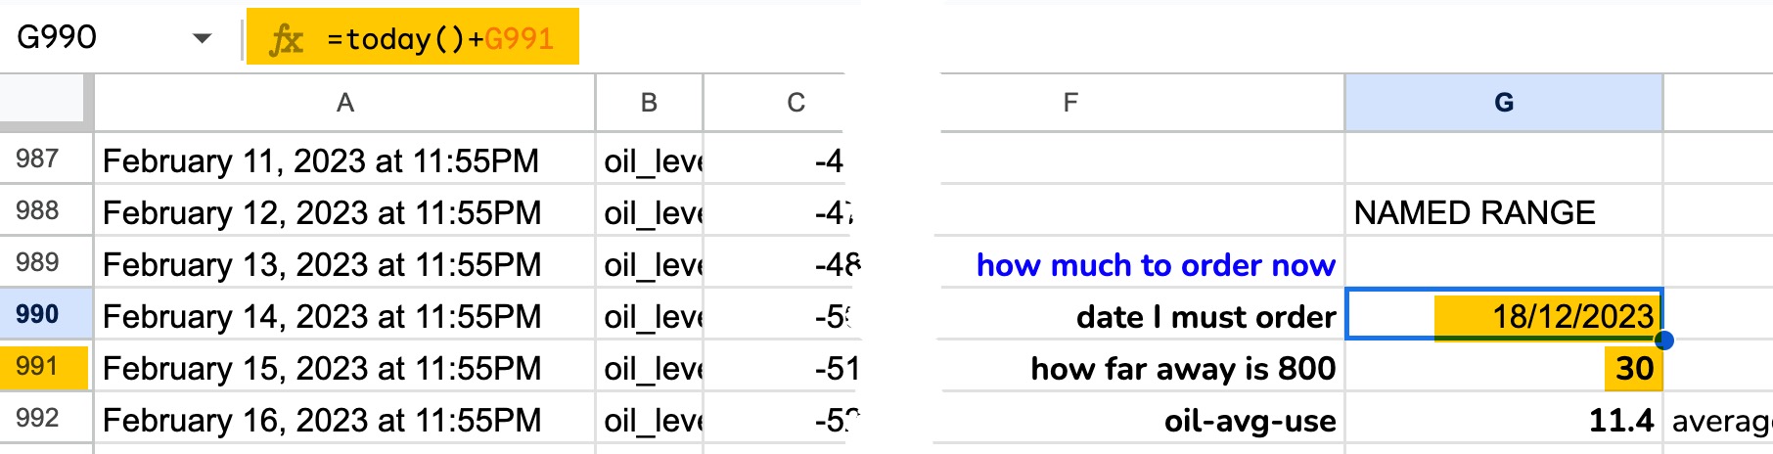Select the column F header
1773x454 pixels.
1070,103
